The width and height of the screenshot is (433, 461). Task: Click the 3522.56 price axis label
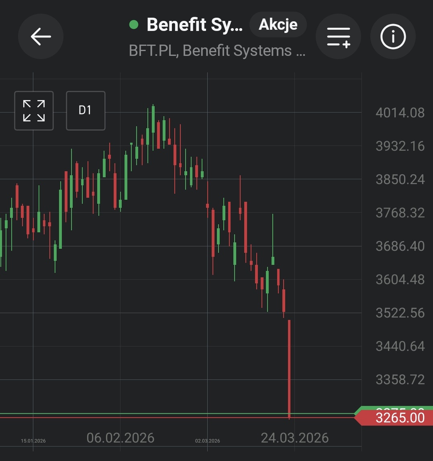400,313
